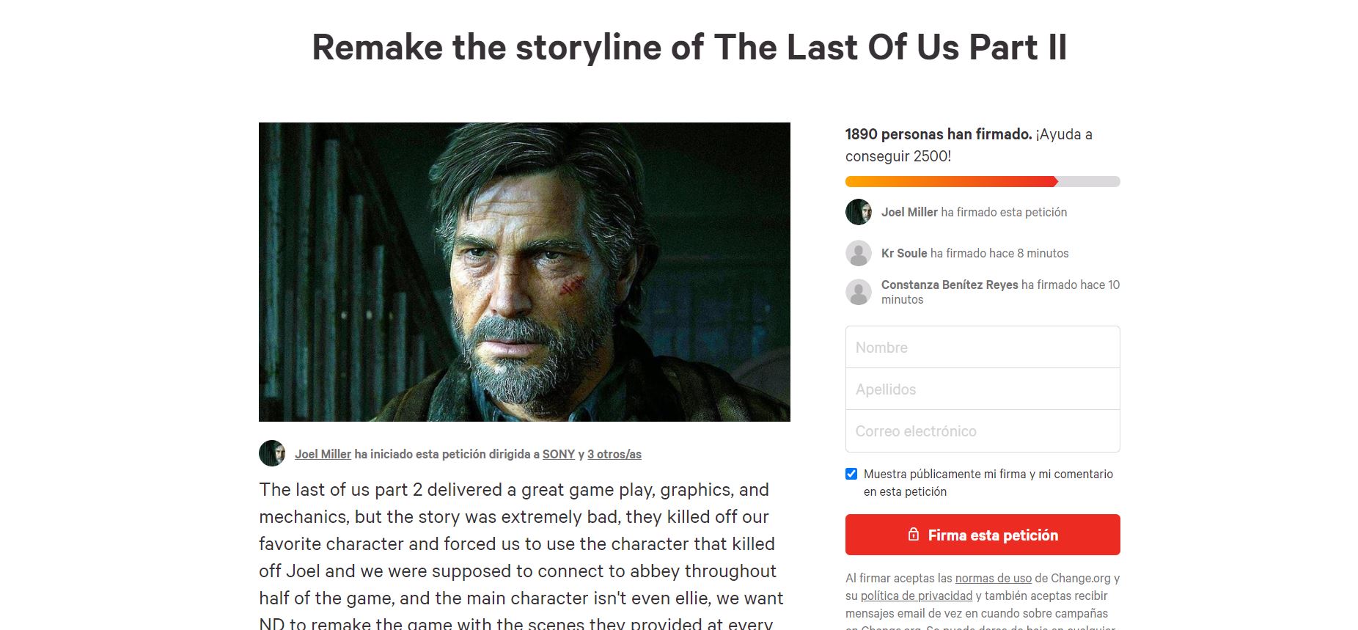Image resolution: width=1358 pixels, height=630 pixels.
Task: Open the política de privacidad link
Action: tap(916, 596)
